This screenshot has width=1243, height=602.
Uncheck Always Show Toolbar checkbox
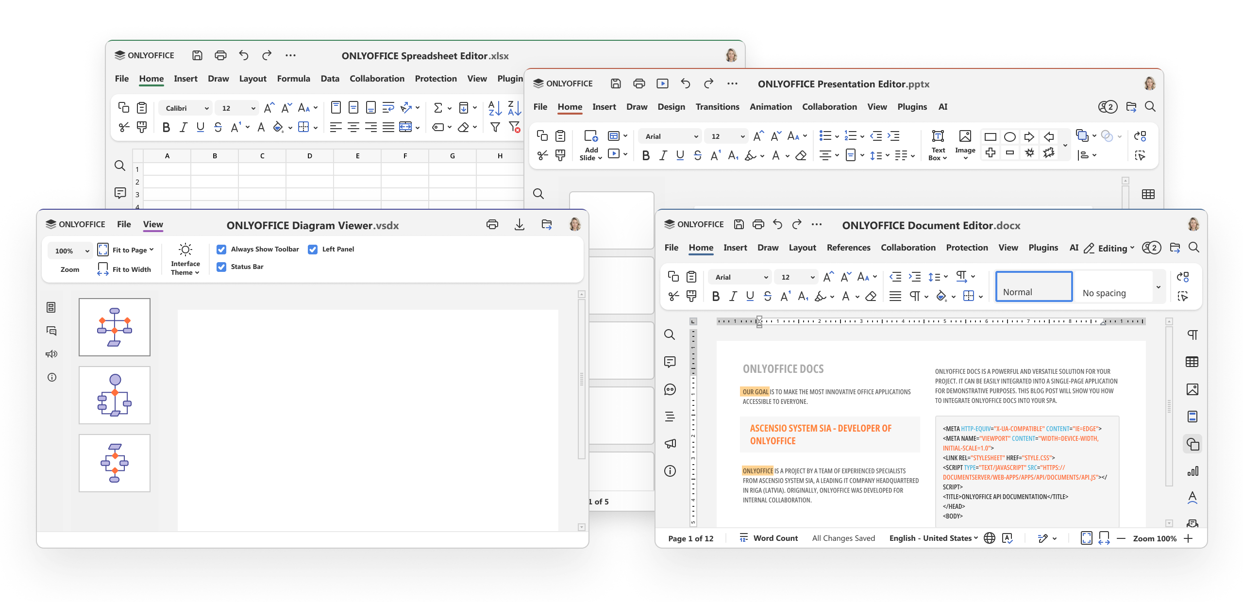click(x=221, y=249)
